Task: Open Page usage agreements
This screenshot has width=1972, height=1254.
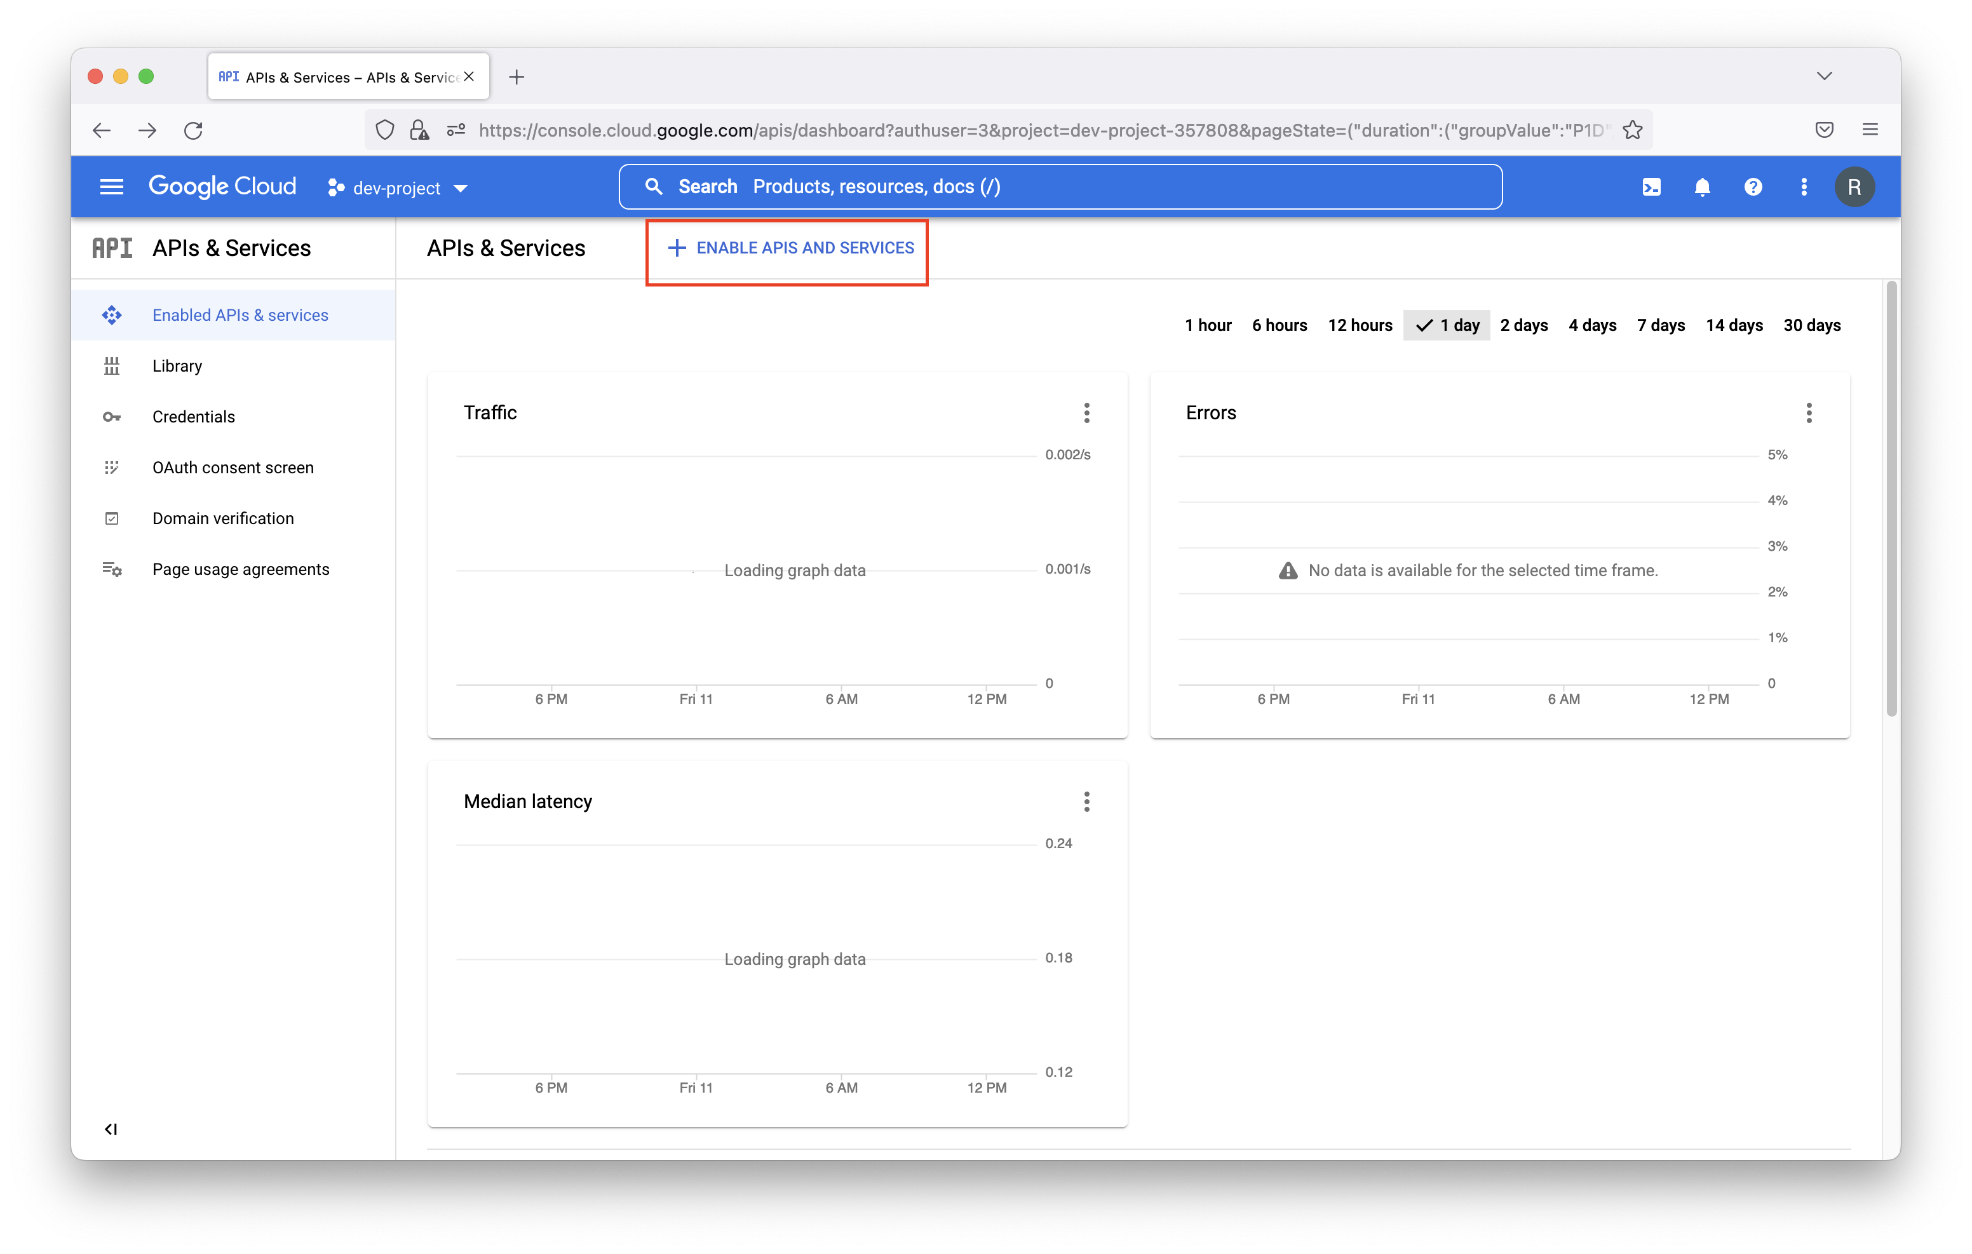Action: pos(233,569)
